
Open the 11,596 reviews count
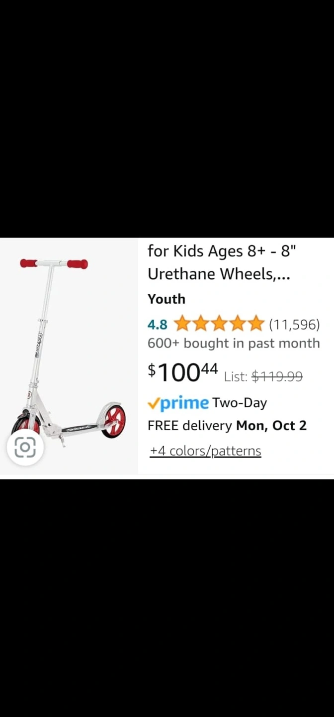click(294, 325)
